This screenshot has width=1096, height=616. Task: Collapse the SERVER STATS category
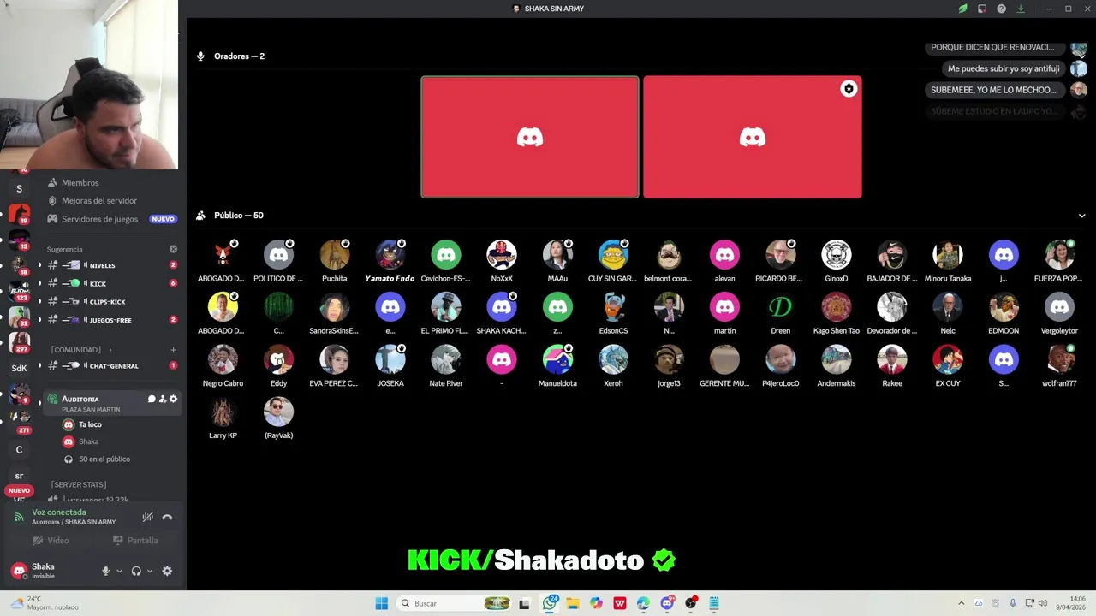pyautogui.click(x=79, y=484)
